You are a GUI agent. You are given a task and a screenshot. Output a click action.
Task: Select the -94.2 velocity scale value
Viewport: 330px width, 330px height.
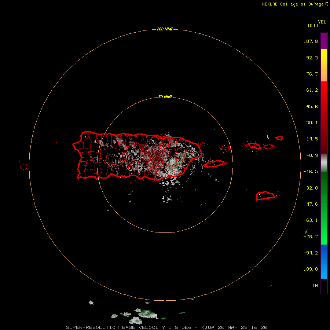click(311, 253)
